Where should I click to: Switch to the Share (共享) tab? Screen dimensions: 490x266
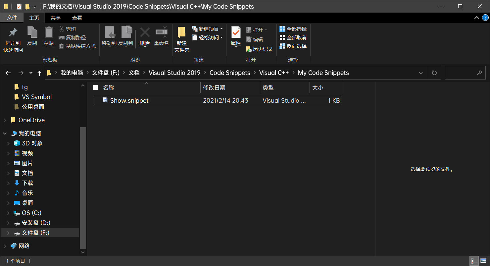coord(56,18)
